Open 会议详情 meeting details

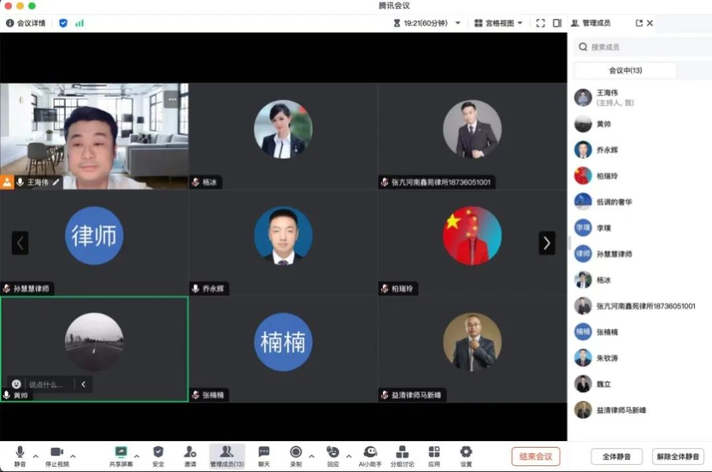click(x=26, y=23)
